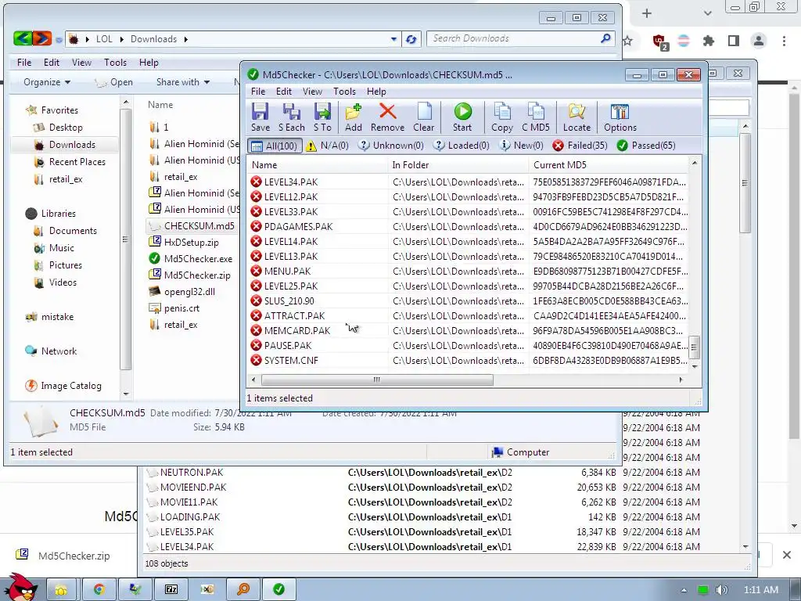801x601 pixels.
Task: Click the C MD5 copy icon
Action: pyautogui.click(x=535, y=117)
